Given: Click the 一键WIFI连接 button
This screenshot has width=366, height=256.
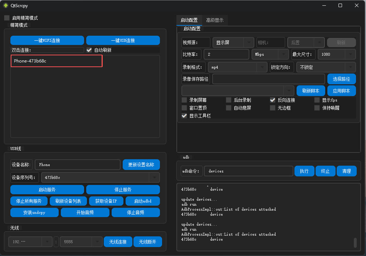Looking at the screenshot, I should click(47, 40).
